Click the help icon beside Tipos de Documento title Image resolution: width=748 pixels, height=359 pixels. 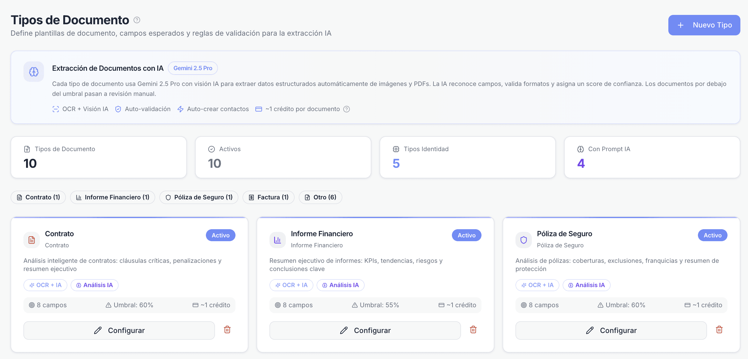tap(137, 20)
